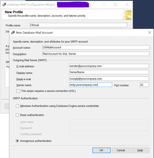
Task: Enable the secure connection (SSL) checkbox
Action: [18, 91]
